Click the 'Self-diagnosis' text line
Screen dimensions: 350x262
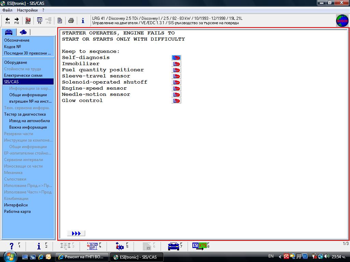coord(86,58)
